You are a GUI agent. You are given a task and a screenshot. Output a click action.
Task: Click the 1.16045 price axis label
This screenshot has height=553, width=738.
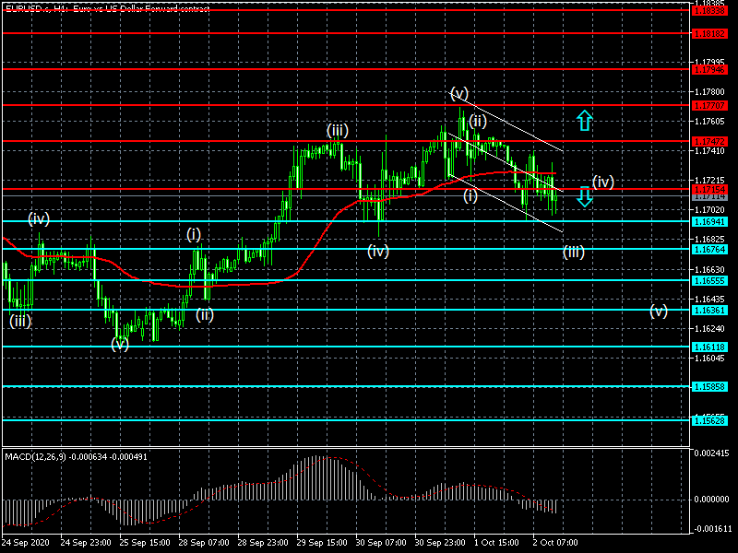pos(709,359)
